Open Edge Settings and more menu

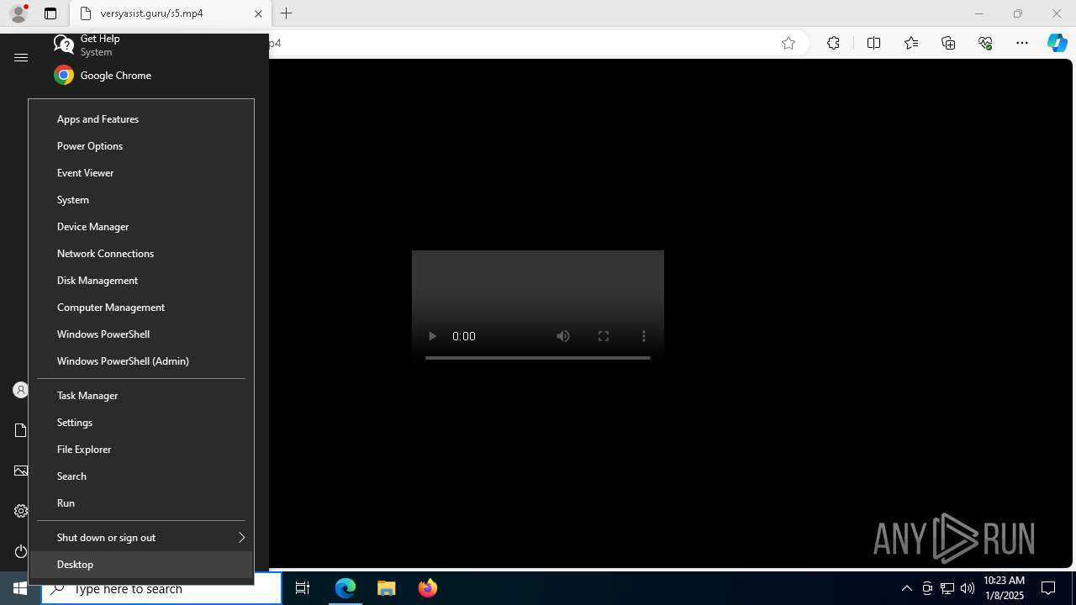pyautogui.click(x=1022, y=44)
